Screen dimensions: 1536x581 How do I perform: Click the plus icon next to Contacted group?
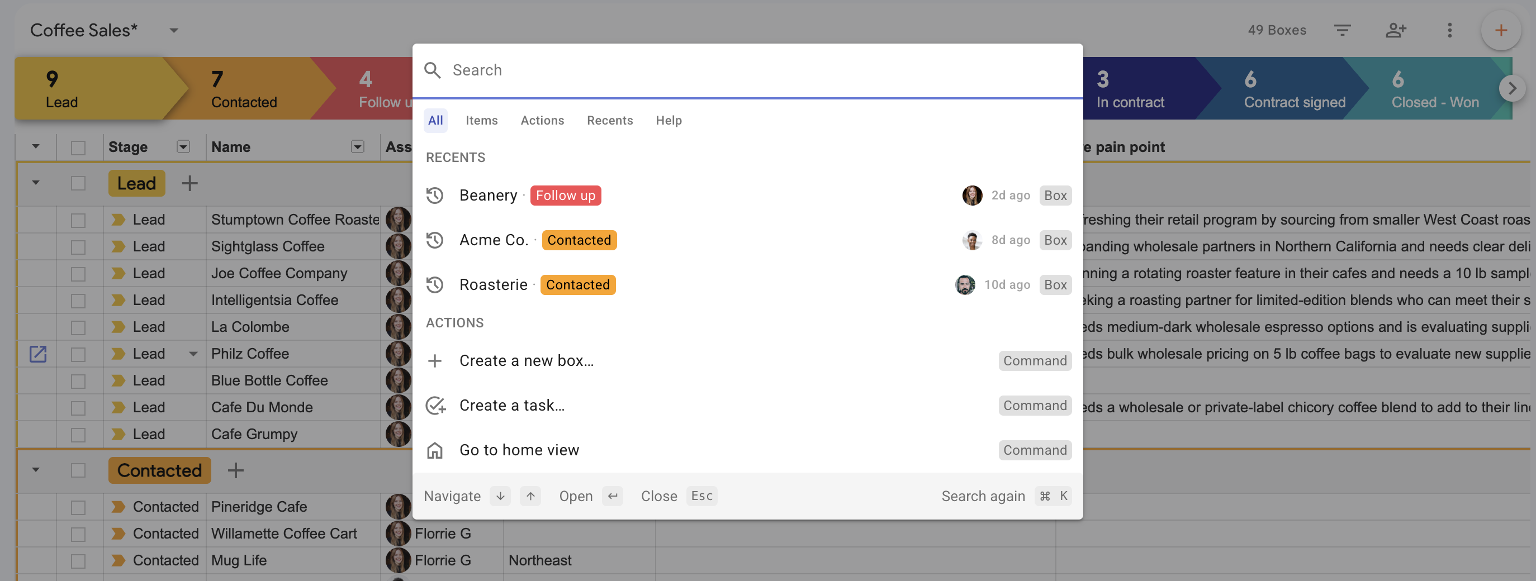coord(235,470)
